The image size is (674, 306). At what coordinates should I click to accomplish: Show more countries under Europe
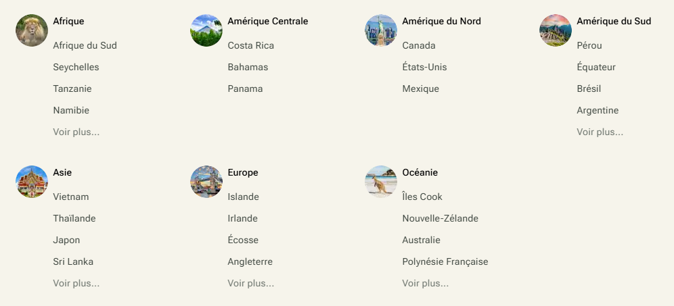click(x=250, y=283)
